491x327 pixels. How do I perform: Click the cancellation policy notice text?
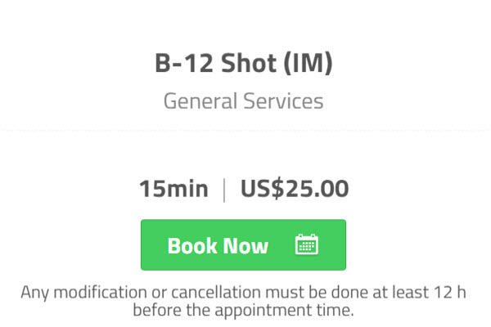tap(243, 301)
